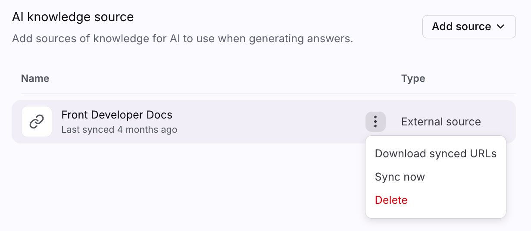This screenshot has height=231, width=531.
Task: Click the chevron arrow in Add source
Action: coord(500,27)
